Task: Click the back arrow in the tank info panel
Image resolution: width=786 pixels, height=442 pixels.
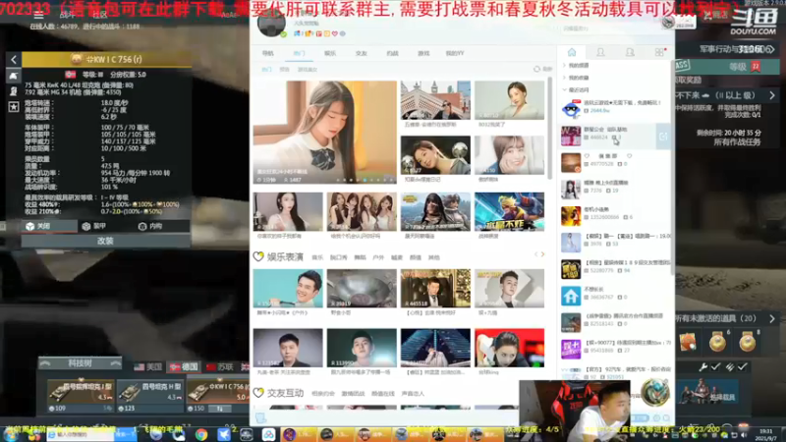Action: (x=14, y=60)
